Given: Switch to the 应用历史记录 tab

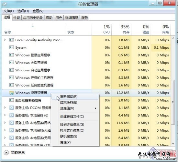Looking at the screenshot, I should coord(33,18).
